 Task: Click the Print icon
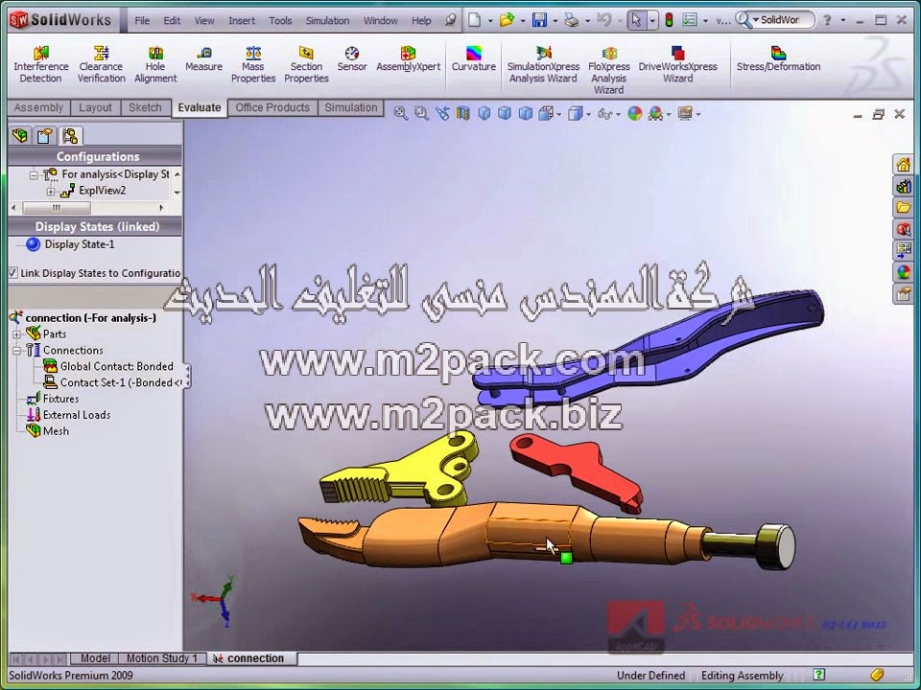click(571, 20)
